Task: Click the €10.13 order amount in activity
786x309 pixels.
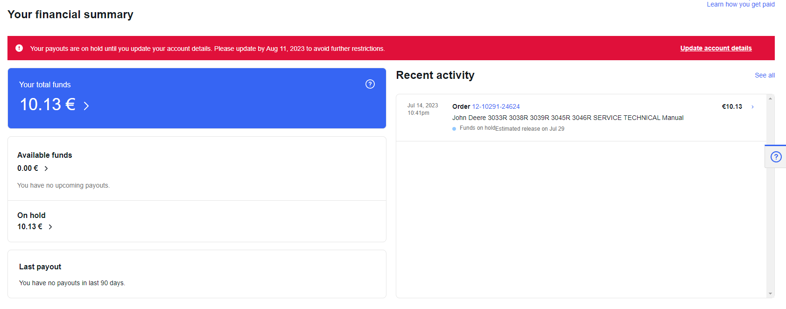Action: point(731,106)
